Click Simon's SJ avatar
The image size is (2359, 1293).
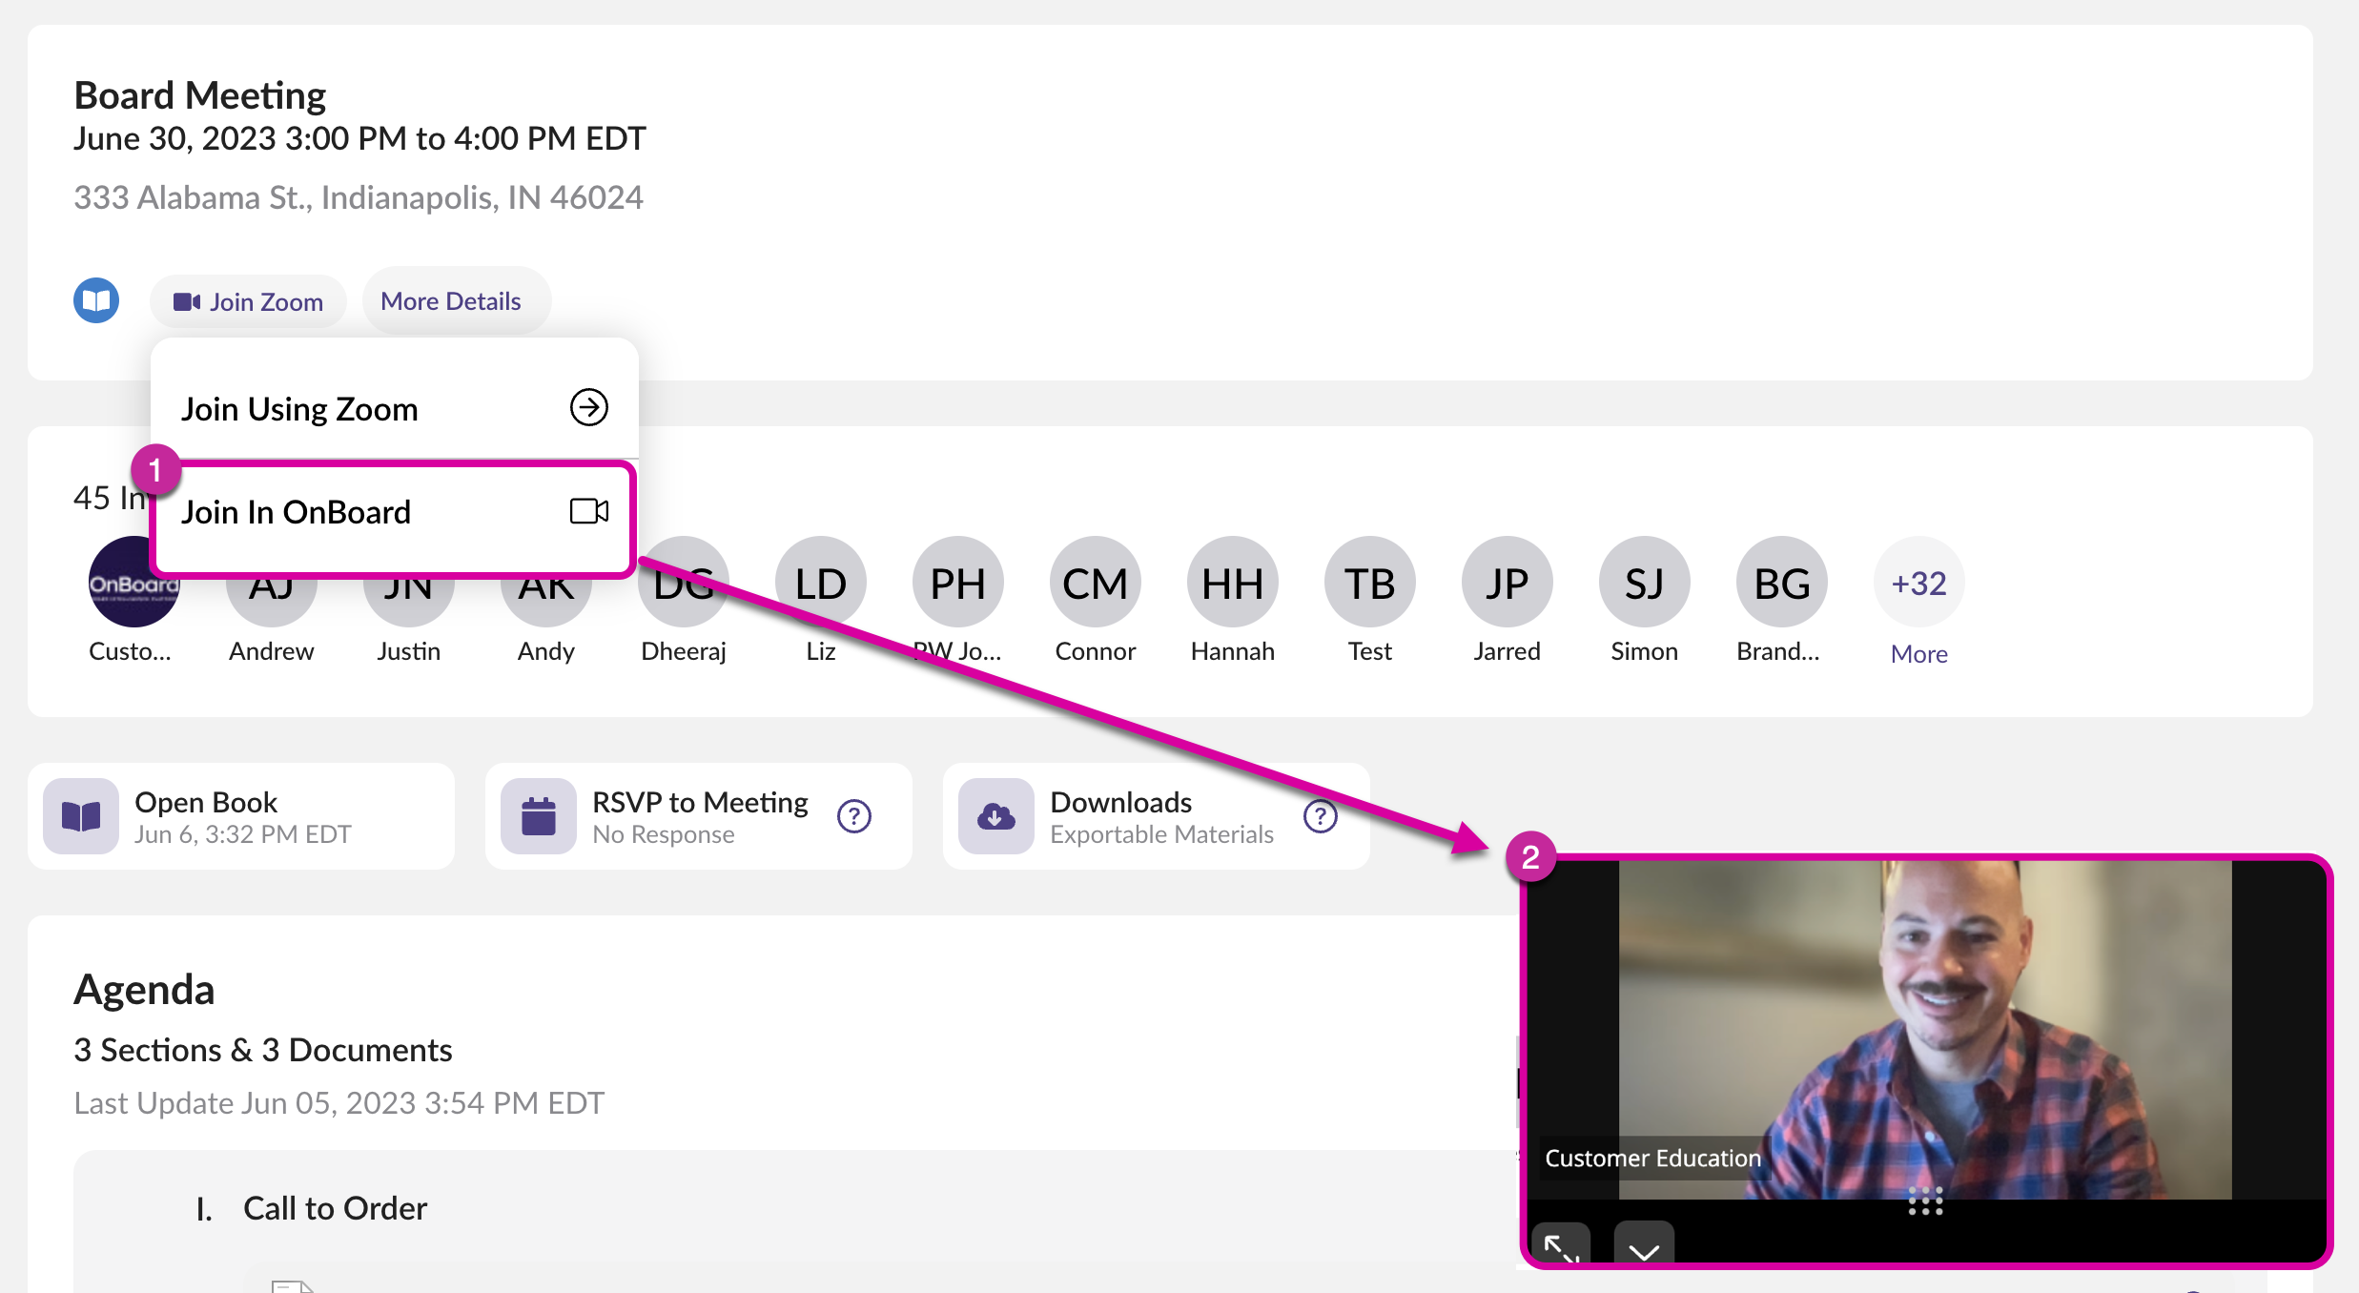click(x=1645, y=583)
